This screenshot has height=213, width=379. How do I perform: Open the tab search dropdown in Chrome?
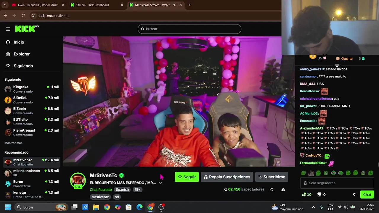[5, 5]
